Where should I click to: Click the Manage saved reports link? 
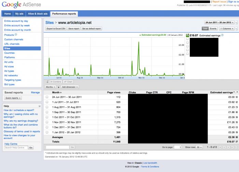pyautogui.click(x=36, y=92)
